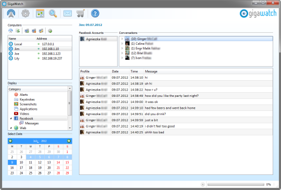Expand the Ivan conversation
Viewport: 281px width, 190px height.
pos(122,58)
